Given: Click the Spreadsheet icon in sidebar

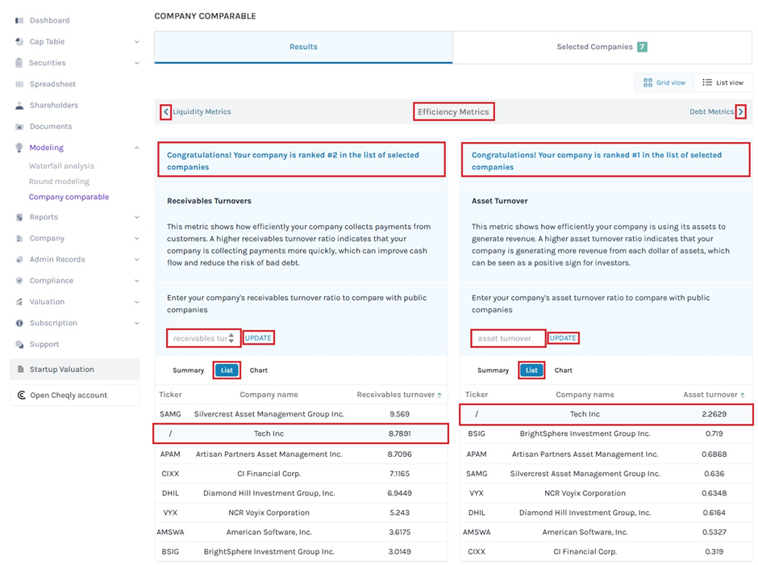Looking at the screenshot, I should click(19, 84).
